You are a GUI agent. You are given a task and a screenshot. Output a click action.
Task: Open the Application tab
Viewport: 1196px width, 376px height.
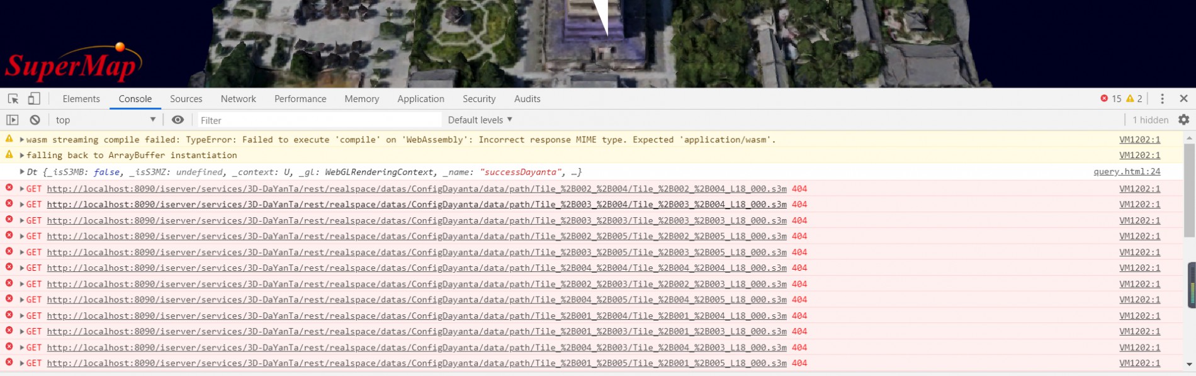coord(421,99)
